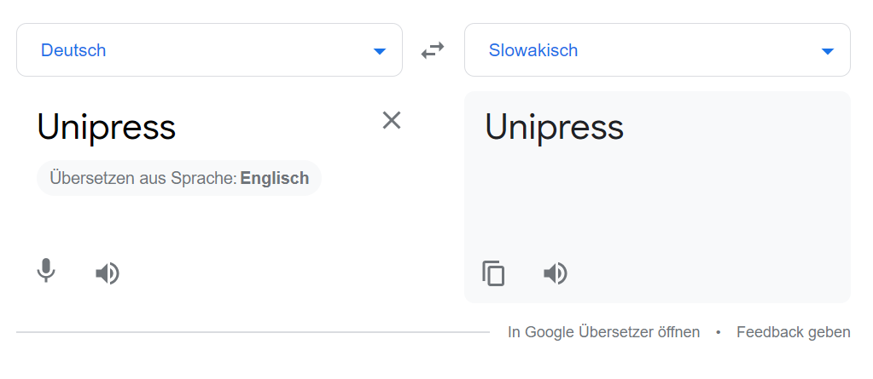Screen dimensions: 873x379
Task: Clear the source text with the X
Action: [392, 120]
